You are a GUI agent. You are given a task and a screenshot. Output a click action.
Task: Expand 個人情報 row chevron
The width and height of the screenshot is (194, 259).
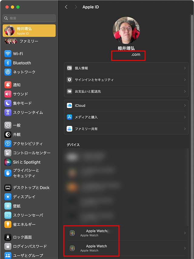185,68
